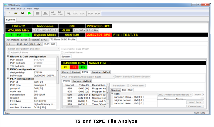
Task: Click the Stop square toolbar icon
Action: [x=37, y=13]
